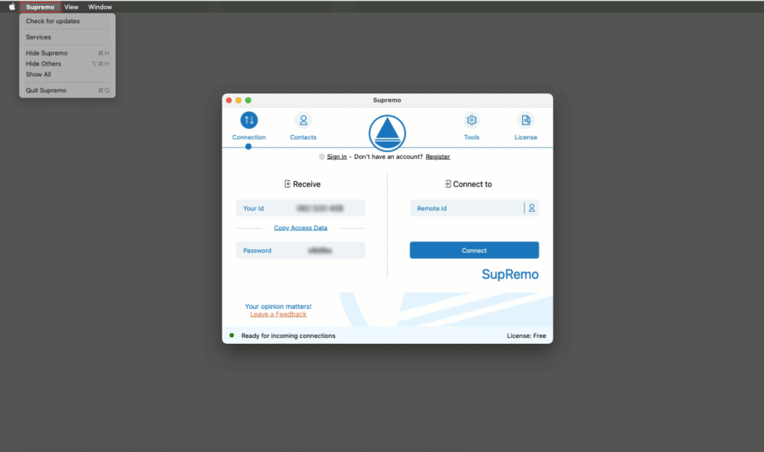The image size is (764, 452).
Task: Click Copy Access Data link
Action: click(x=301, y=228)
